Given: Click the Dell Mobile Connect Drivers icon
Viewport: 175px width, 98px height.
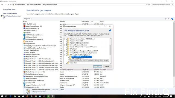Looking at the screenshot, I should [x=24, y=35].
